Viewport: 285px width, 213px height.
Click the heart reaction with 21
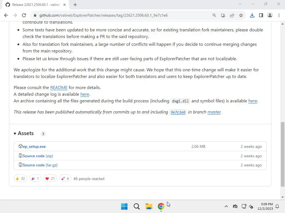click(x=50, y=179)
